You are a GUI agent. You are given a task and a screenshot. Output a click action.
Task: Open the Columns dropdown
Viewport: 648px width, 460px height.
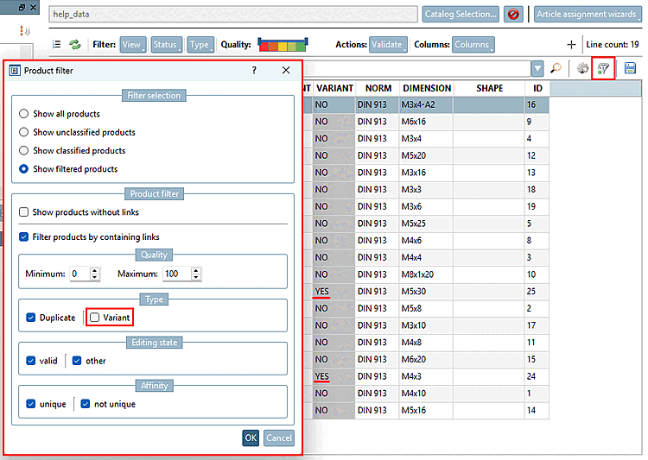point(473,44)
